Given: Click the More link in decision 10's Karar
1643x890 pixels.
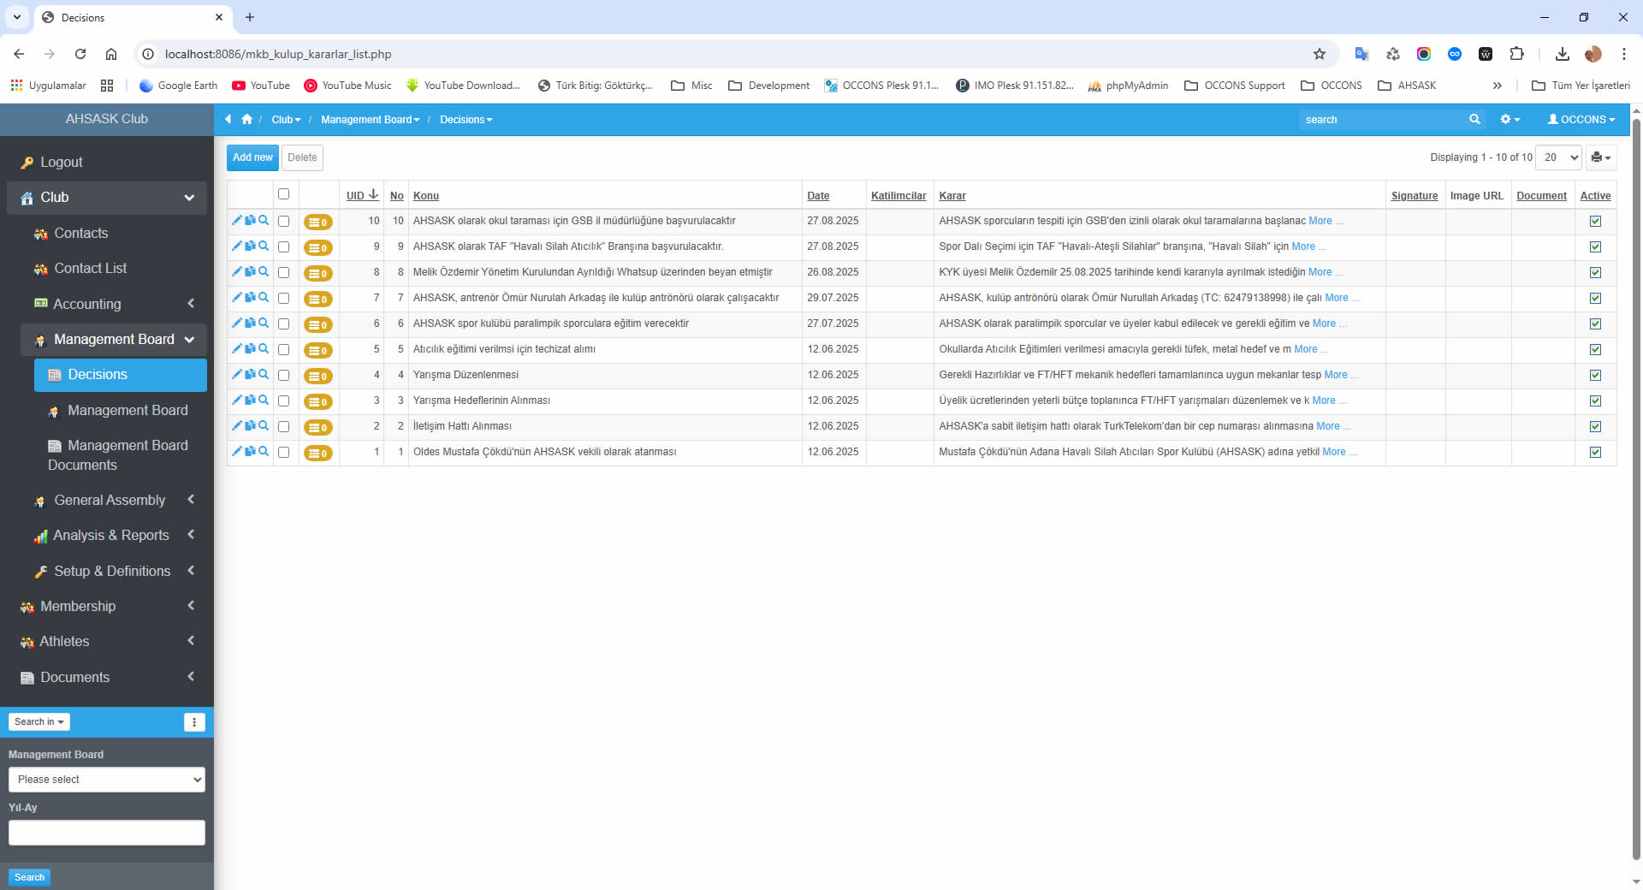Looking at the screenshot, I should click(1320, 221).
